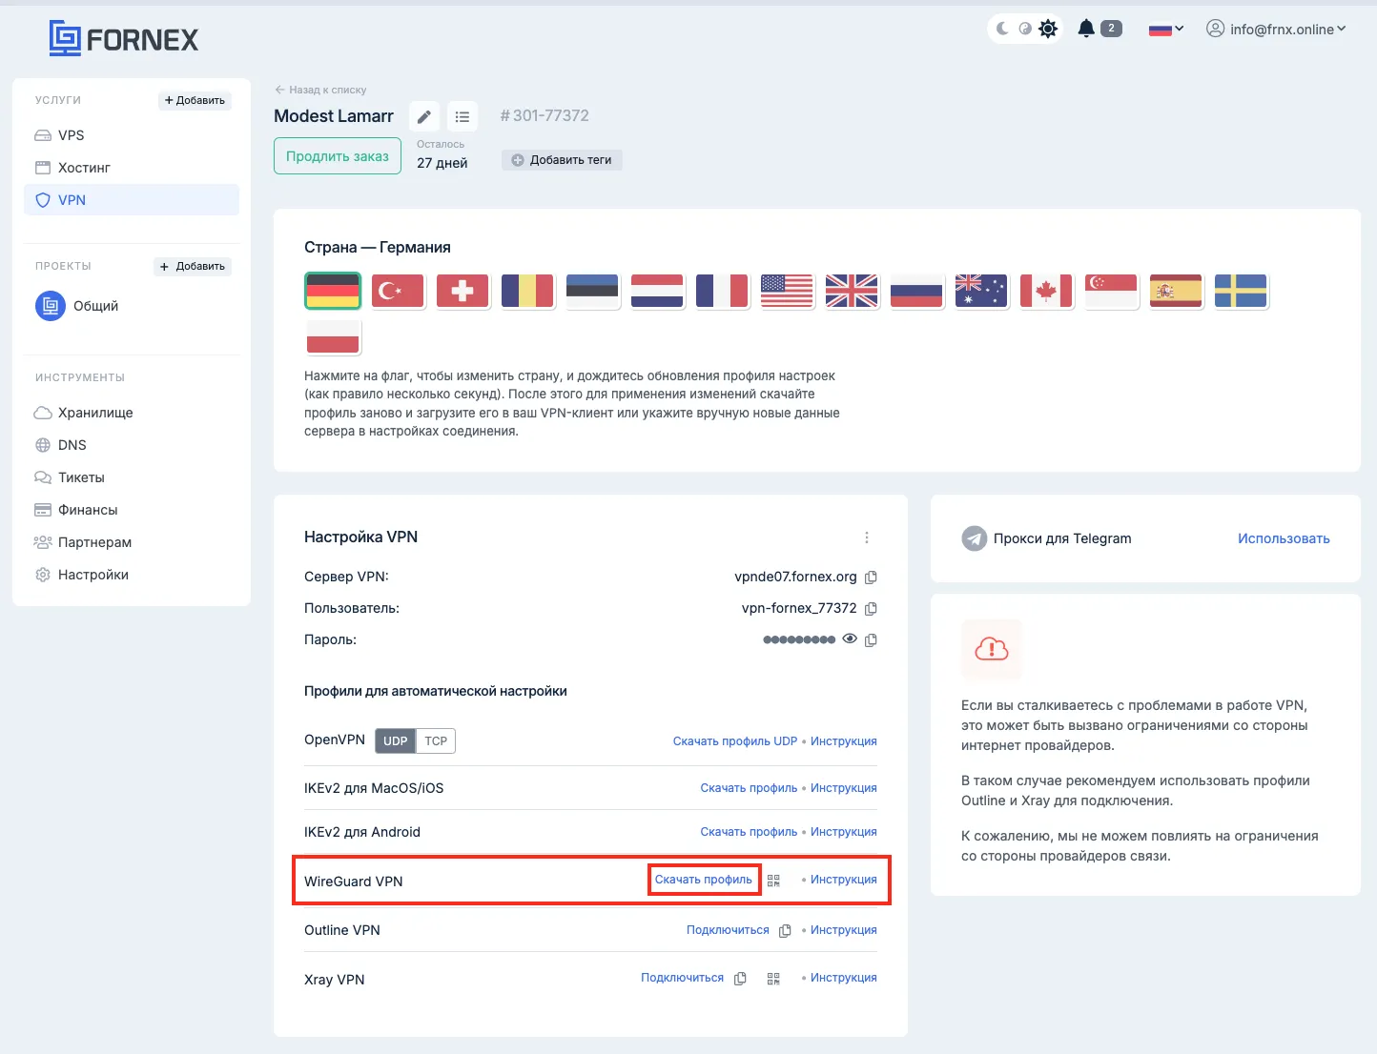Open the list icon next to order name
The image size is (1377, 1054).
462,116
